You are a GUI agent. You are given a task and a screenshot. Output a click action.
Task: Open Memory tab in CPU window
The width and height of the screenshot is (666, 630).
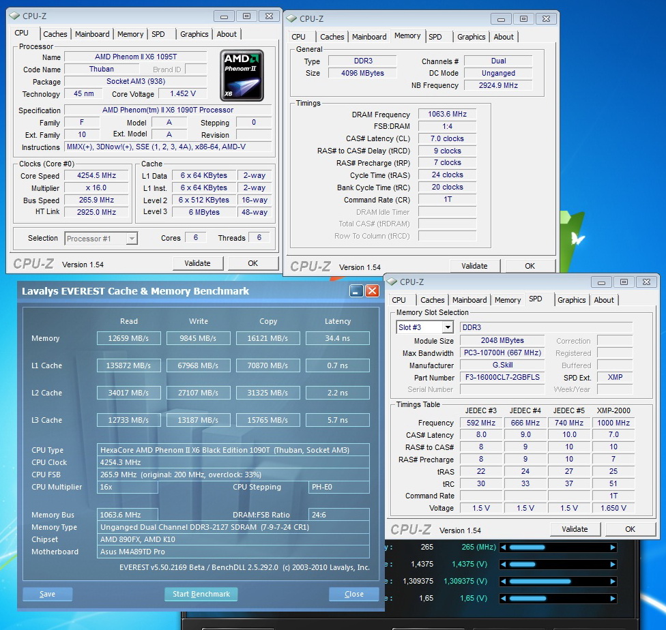point(130,34)
